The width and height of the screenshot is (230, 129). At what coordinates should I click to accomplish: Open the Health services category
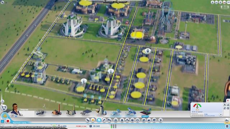(x=132, y=120)
